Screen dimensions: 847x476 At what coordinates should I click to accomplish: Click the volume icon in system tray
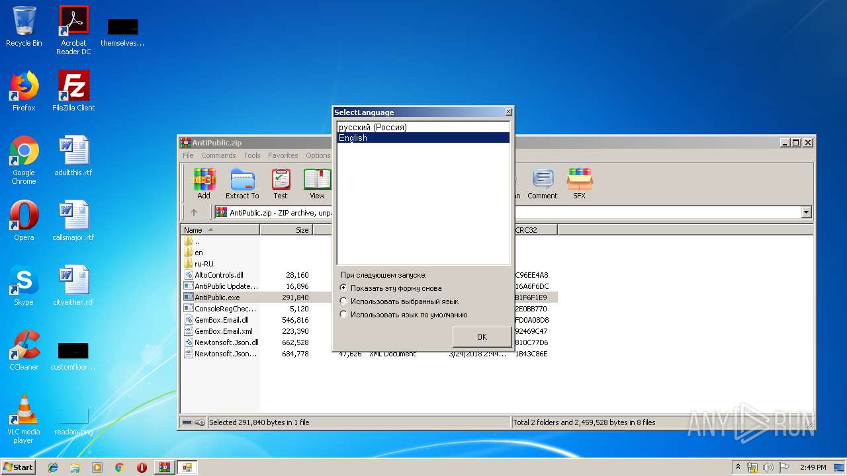coord(768,467)
